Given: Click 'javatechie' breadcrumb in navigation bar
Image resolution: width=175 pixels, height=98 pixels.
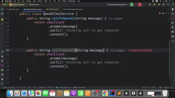Looking at the screenshot, I should 42,88.
